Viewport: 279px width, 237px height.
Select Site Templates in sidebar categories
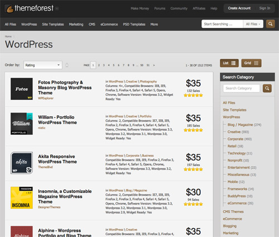pos(234,110)
